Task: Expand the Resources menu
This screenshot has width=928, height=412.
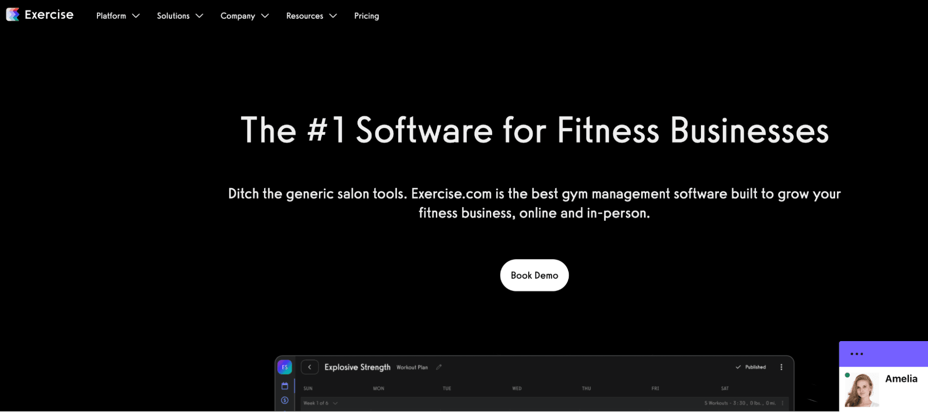Action: click(311, 16)
